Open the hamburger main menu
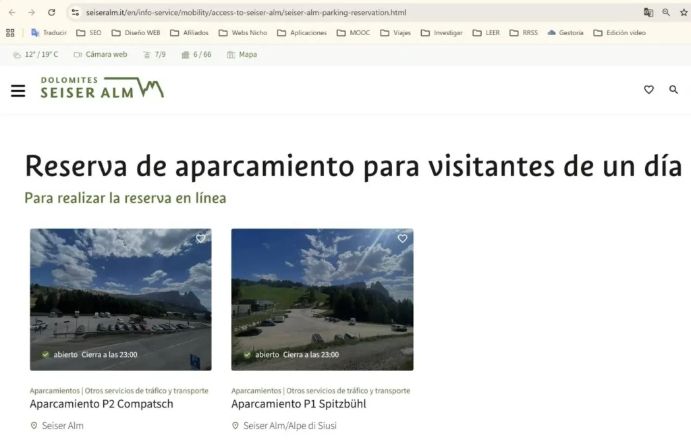 point(18,90)
